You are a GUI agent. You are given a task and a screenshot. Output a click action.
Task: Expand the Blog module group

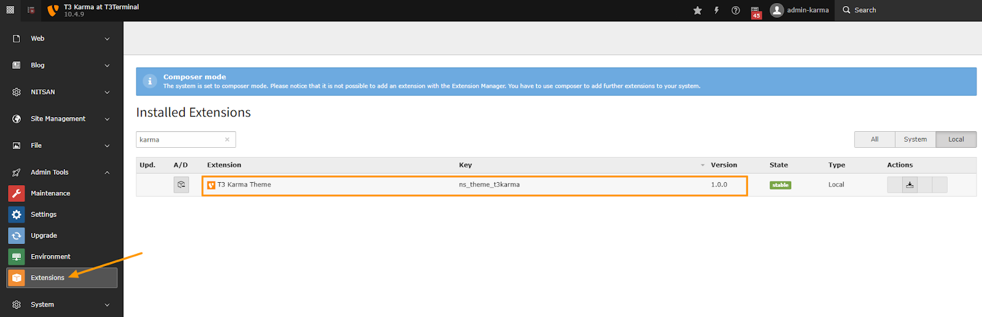[107, 65]
